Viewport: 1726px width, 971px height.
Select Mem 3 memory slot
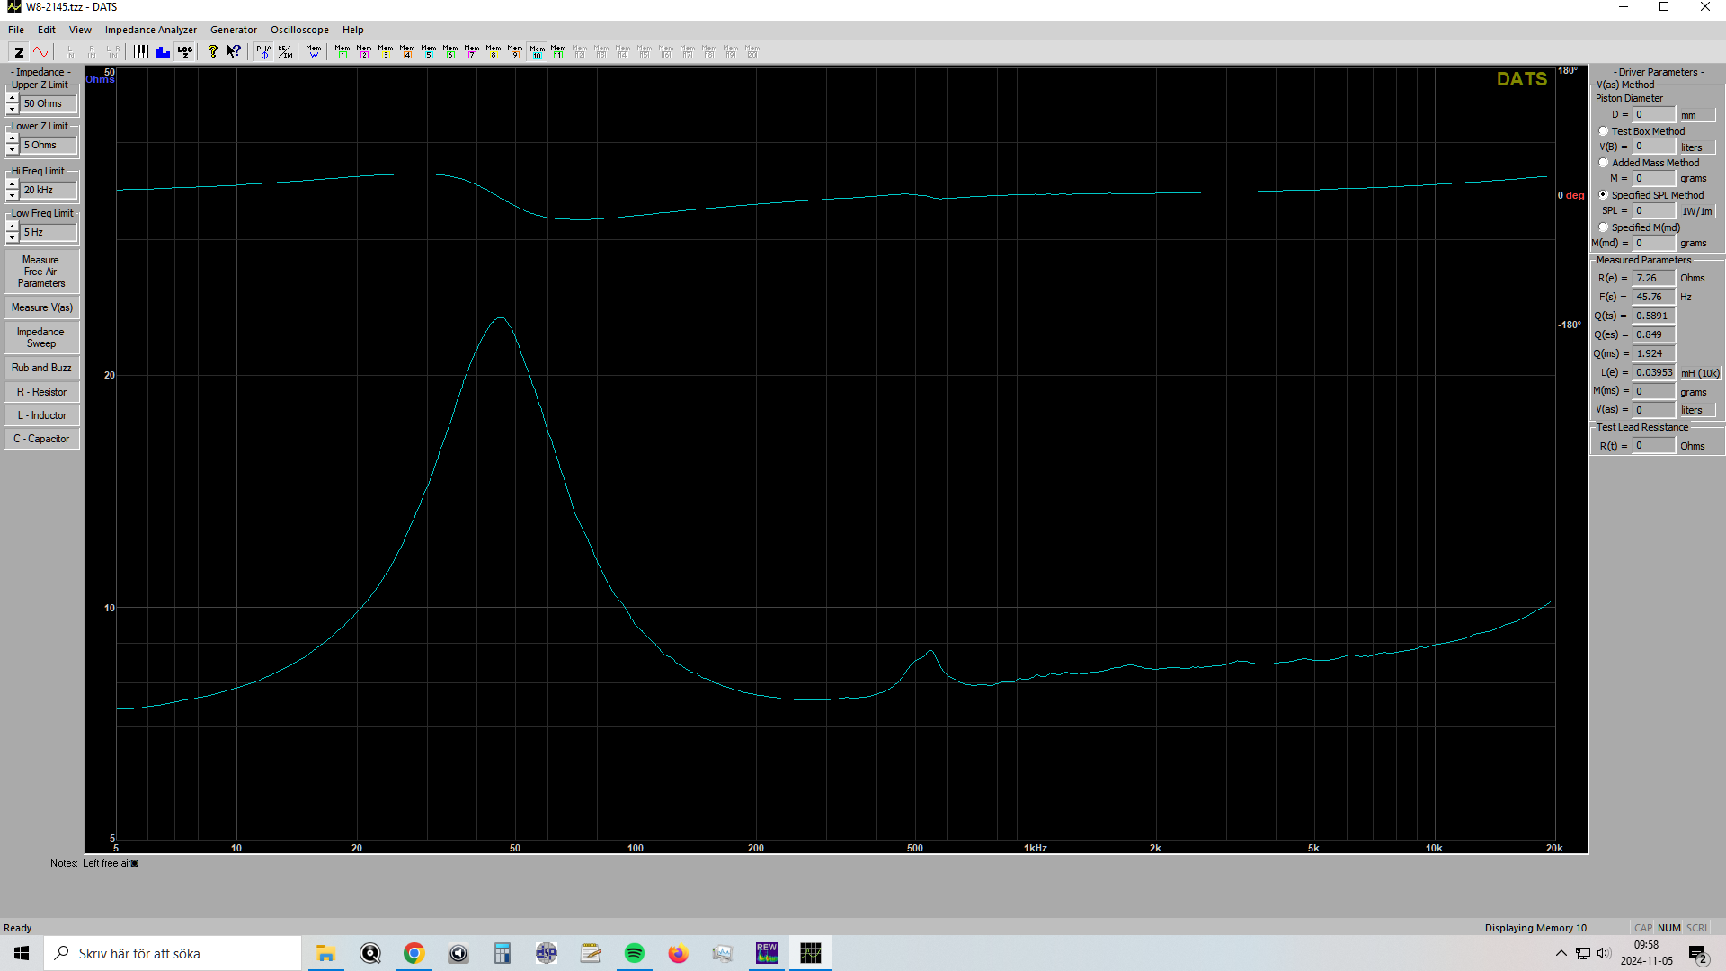(386, 52)
